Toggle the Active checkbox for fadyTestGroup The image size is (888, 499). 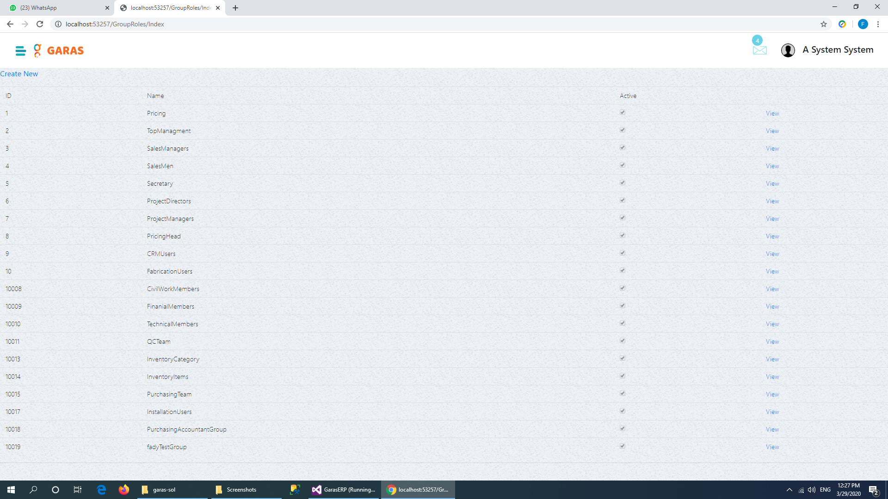(x=623, y=446)
